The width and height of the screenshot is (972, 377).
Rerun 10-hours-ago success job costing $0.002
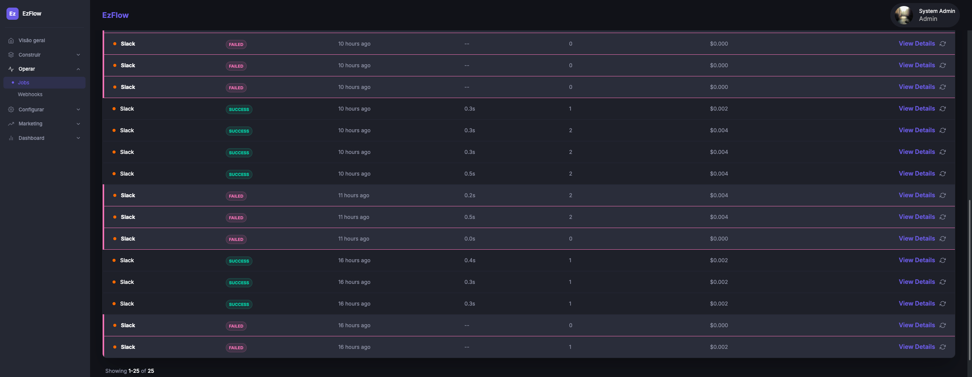943,109
